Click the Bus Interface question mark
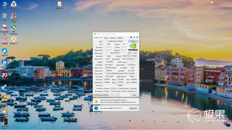 pyautogui.click(x=137, y=59)
